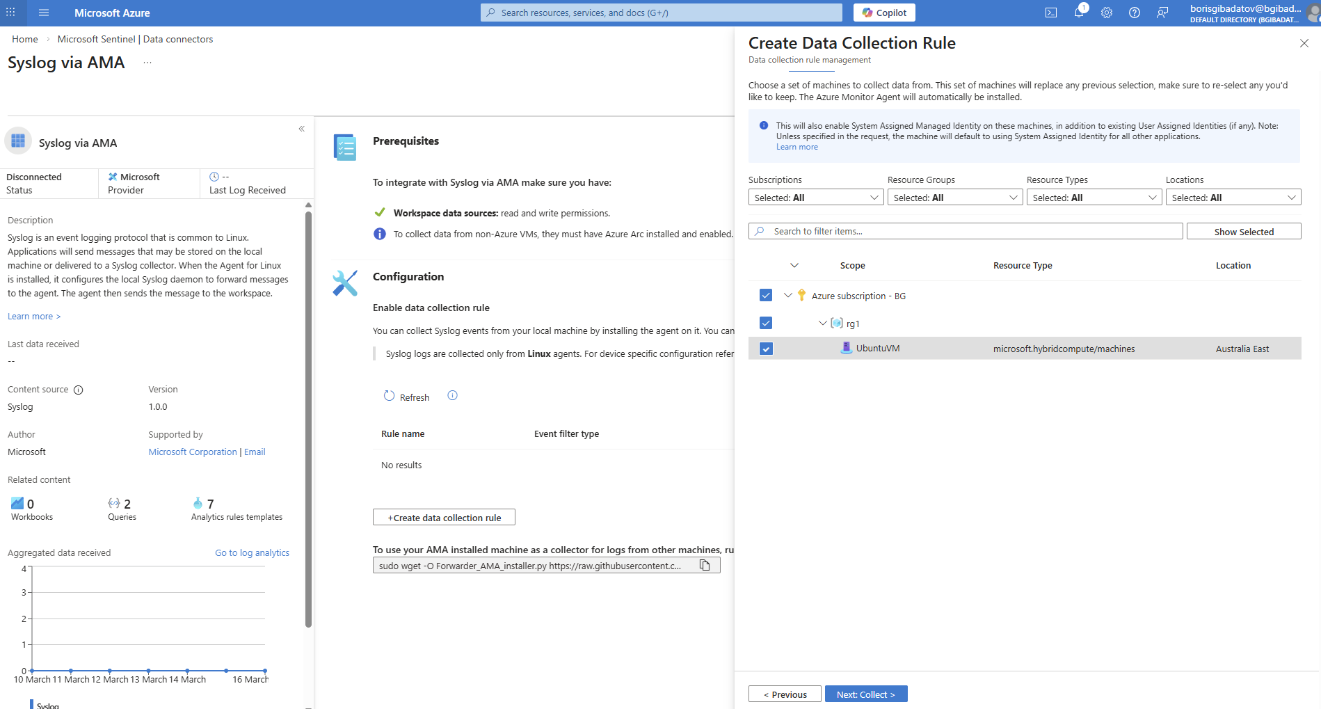Screen dimensions: 1321x709
Task: Click Next: Collect button
Action: pos(865,694)
